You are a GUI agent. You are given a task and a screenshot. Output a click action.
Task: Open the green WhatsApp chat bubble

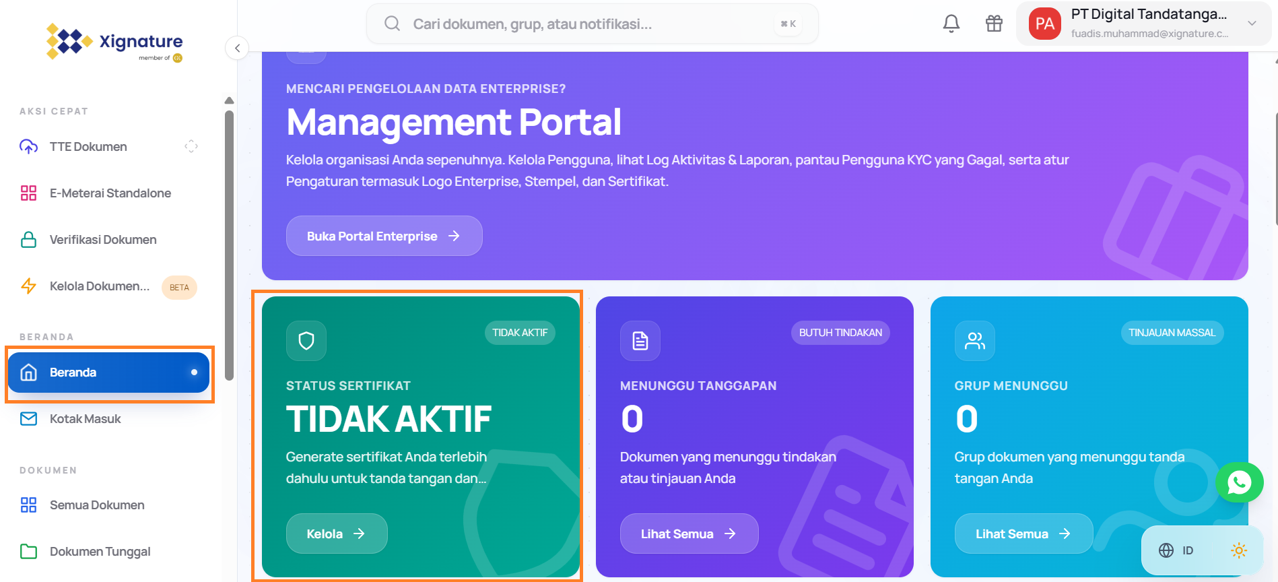pyautogui.click(x=1239, y=482)
